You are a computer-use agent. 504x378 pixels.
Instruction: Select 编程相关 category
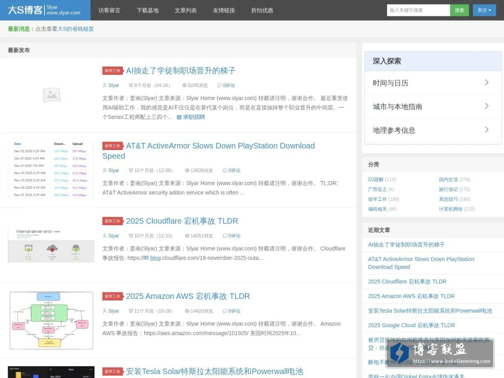coord(377,209)
